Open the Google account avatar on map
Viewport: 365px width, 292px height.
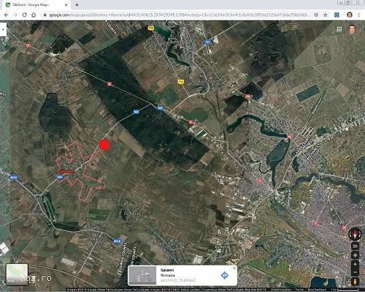pyautogui.click(x=352, y=29)
